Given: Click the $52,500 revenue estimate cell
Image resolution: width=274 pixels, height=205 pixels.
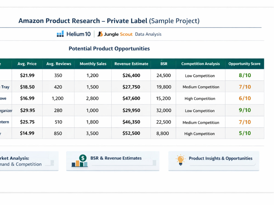Looking at the screenshot, I should pos(131,133).
